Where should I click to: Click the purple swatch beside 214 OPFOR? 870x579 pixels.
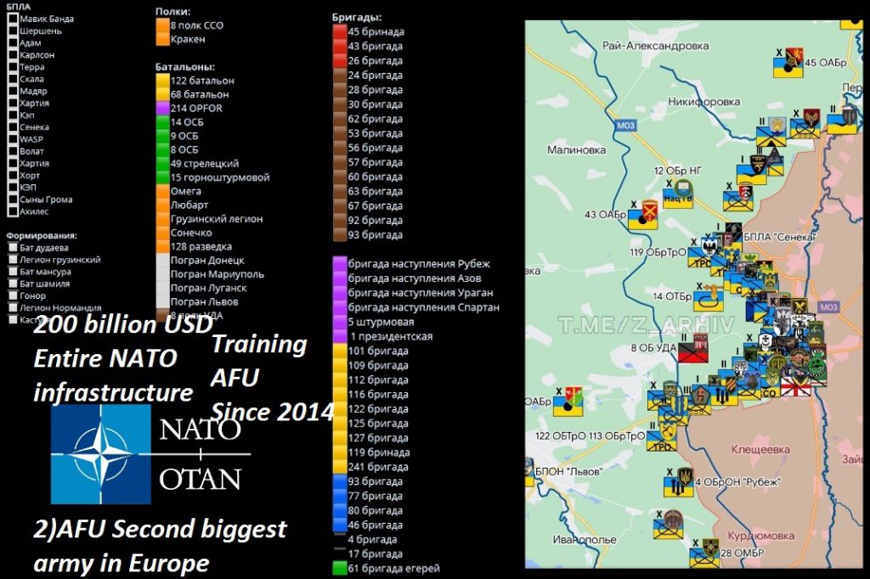[162, 108]
